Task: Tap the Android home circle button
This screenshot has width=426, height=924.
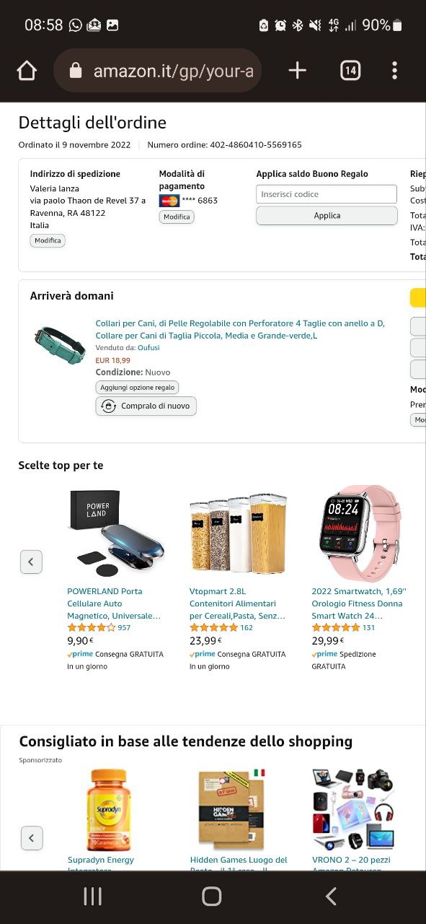Action: click(212, 897)
